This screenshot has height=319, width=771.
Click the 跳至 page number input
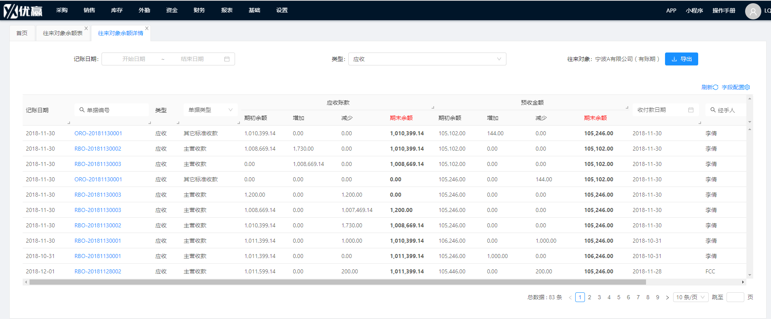tap(735, 297)
